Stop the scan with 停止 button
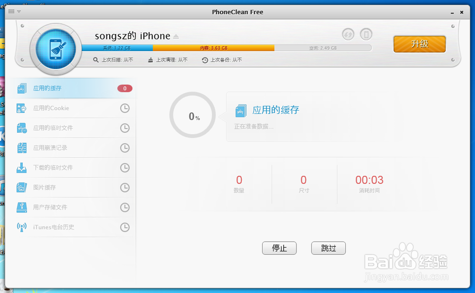 point(279,248)
